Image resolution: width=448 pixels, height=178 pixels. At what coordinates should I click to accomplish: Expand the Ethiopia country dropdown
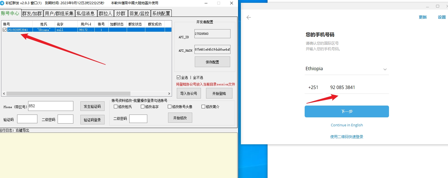coord(385,69)
